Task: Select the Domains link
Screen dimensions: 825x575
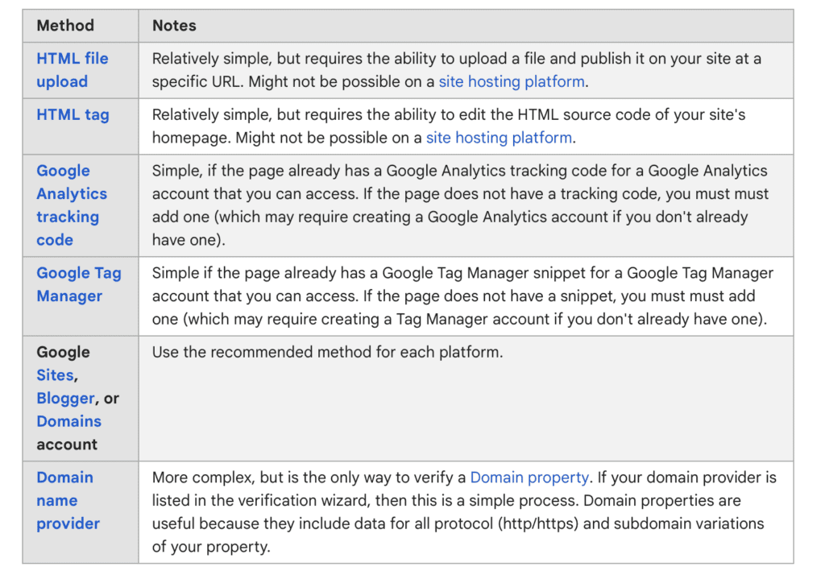Action: click(x=68, y=421)
